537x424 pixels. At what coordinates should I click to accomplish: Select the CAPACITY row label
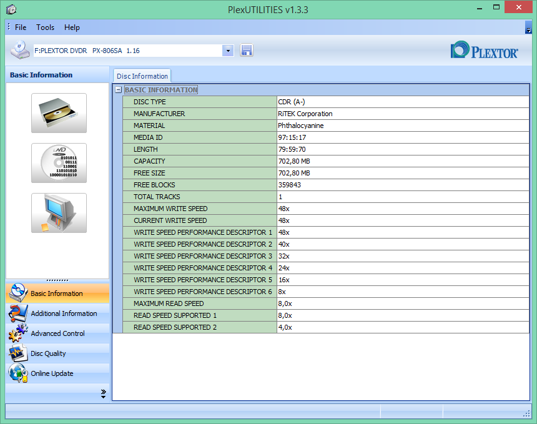pyautogui.click(x=149, y=161)
